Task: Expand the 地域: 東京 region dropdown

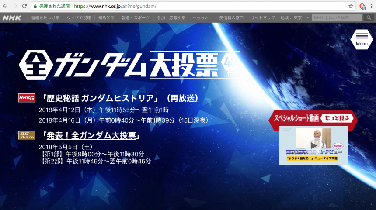Action: 295,18
